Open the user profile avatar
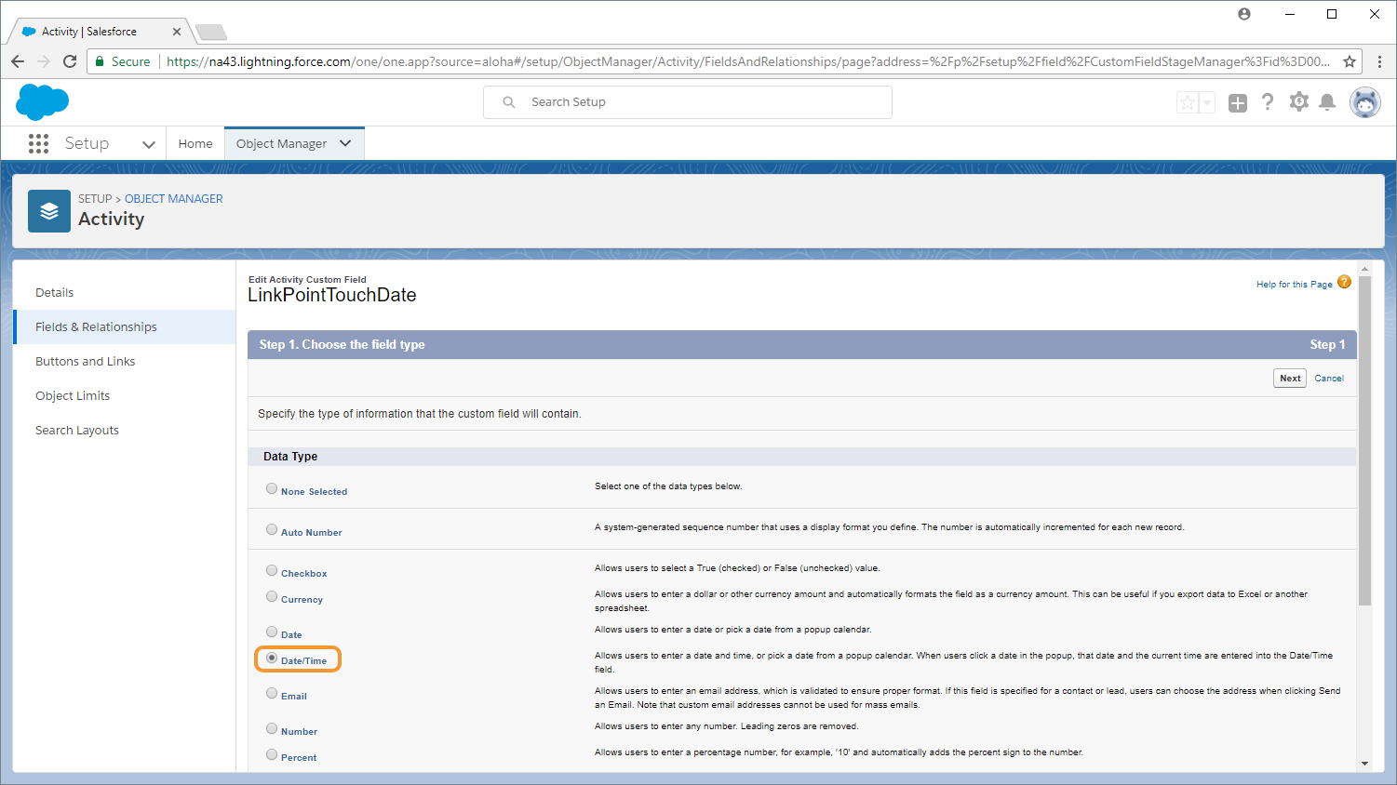This screenshot has width=1397, height=785. click(1365, 102)
